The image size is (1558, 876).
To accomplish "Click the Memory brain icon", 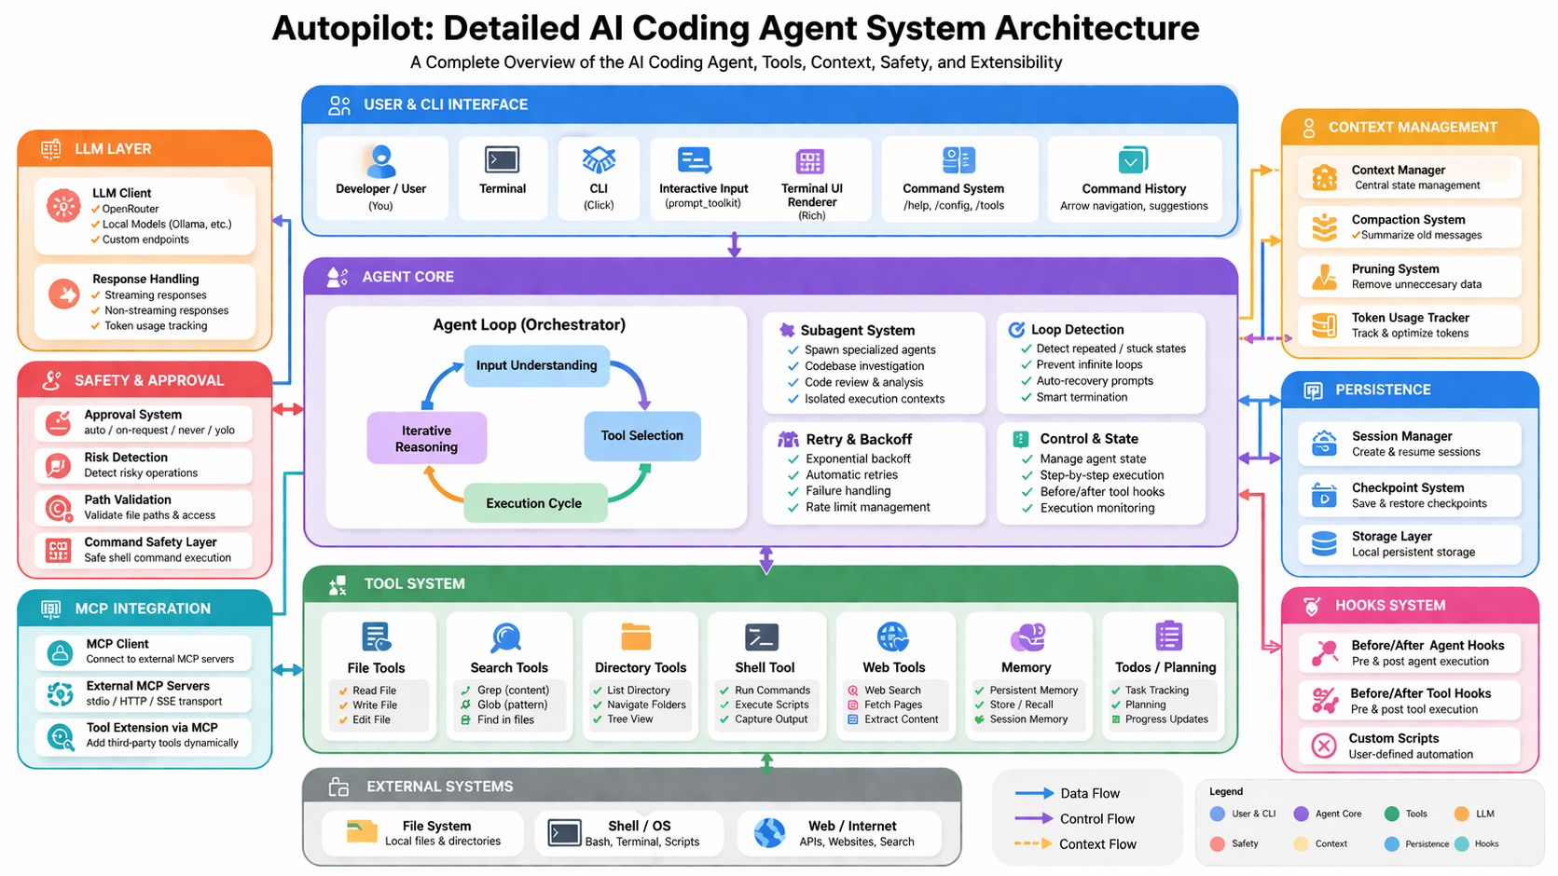I will coord(1027,638).
